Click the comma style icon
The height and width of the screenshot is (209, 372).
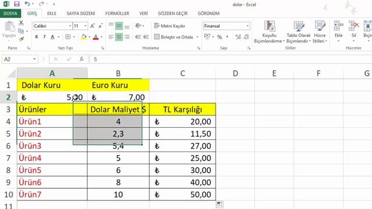pyautogui.click(x=227, y=37)
